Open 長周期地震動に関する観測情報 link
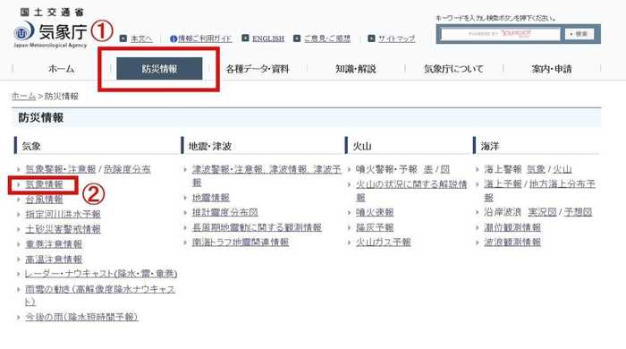626x349 pixels. click(x=257, y=227)
